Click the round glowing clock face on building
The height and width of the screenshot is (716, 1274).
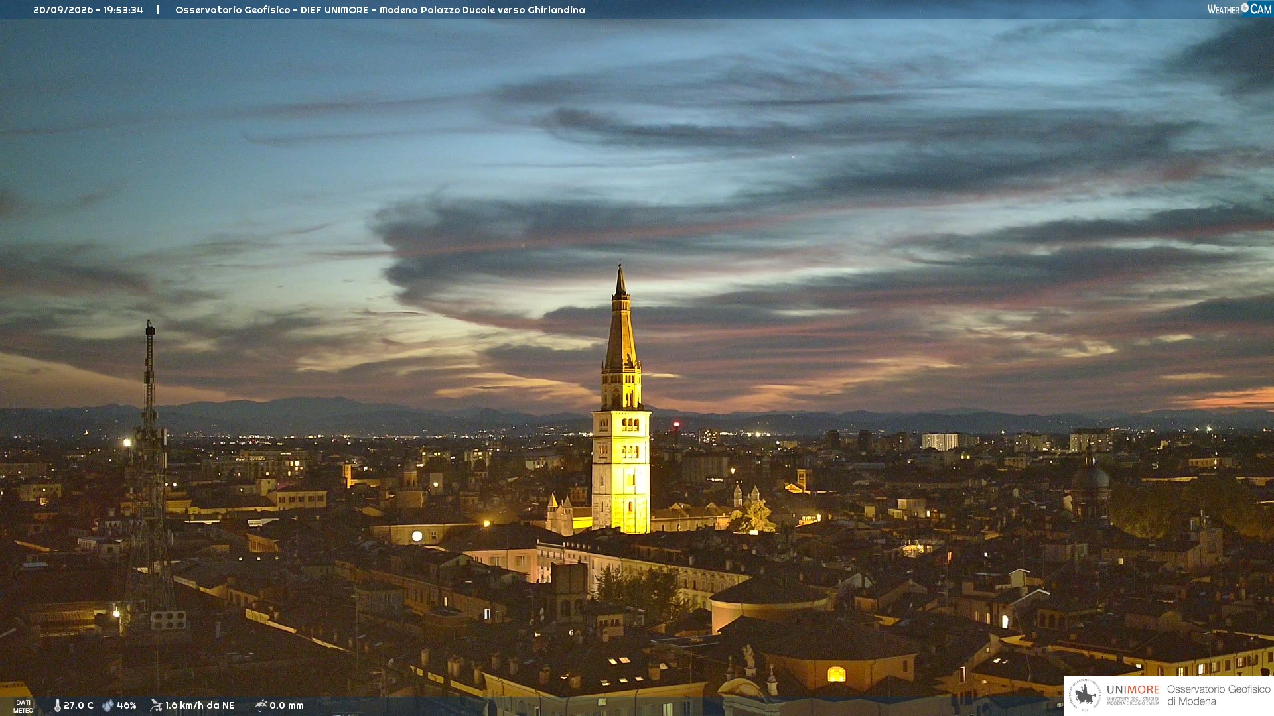click(x=417, y=536)
